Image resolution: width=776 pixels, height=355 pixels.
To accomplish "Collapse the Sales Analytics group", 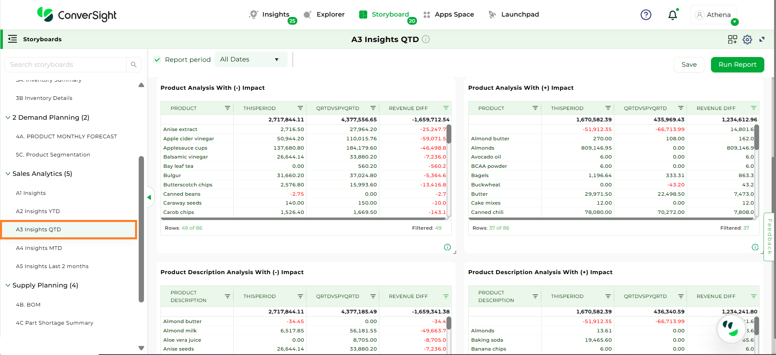I will (8, 174).
